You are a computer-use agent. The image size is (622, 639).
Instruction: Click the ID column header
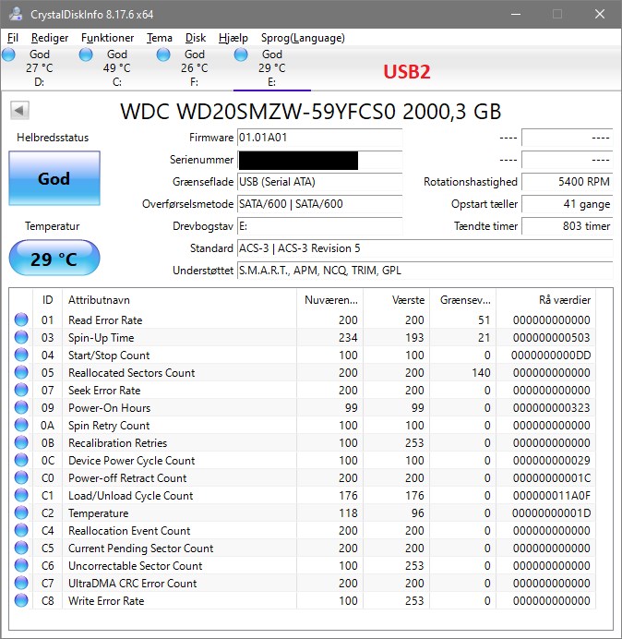point(47,300)
